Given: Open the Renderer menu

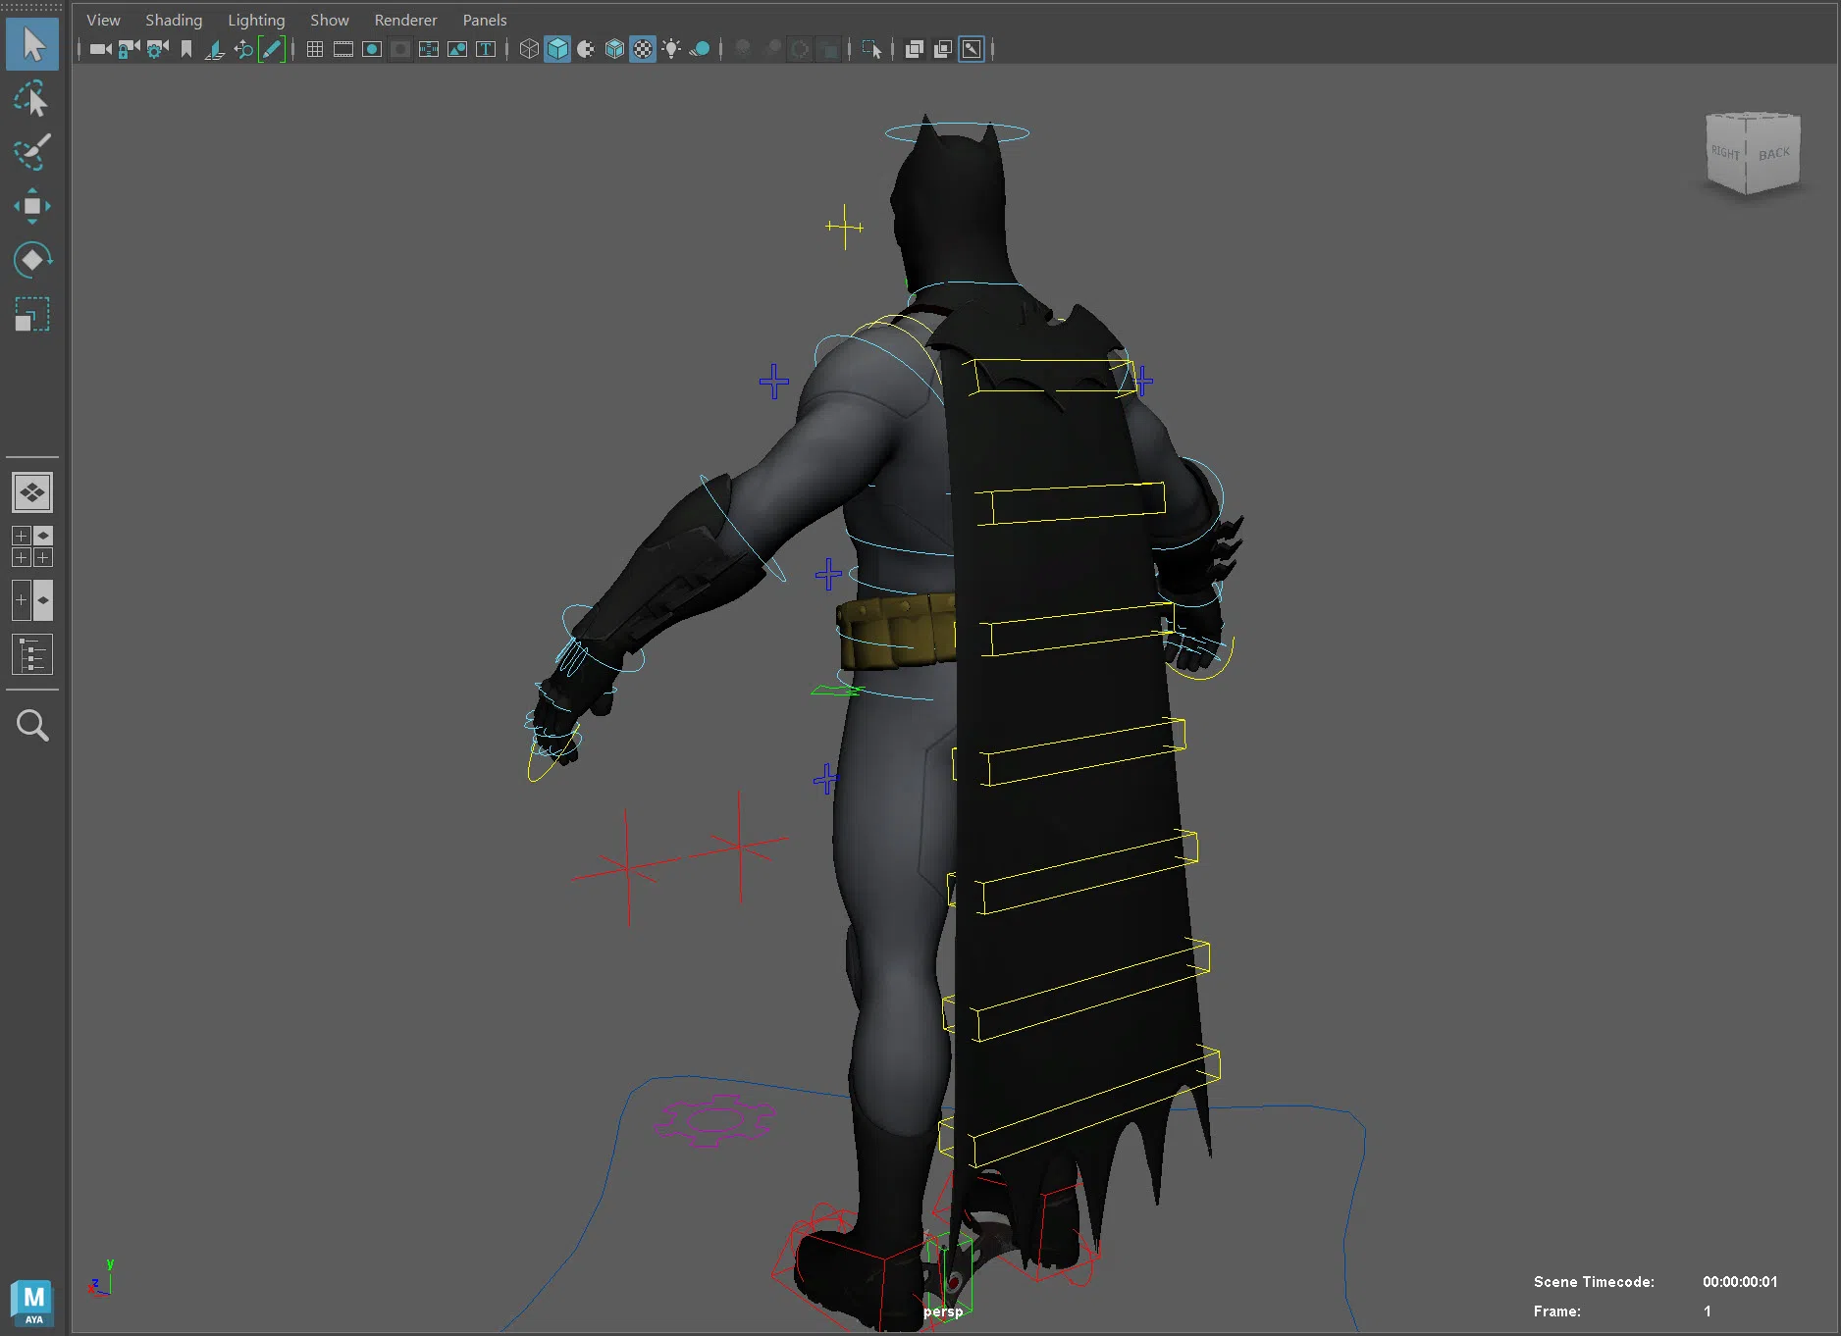Looking at the screenshot, I should coord(405,20).
